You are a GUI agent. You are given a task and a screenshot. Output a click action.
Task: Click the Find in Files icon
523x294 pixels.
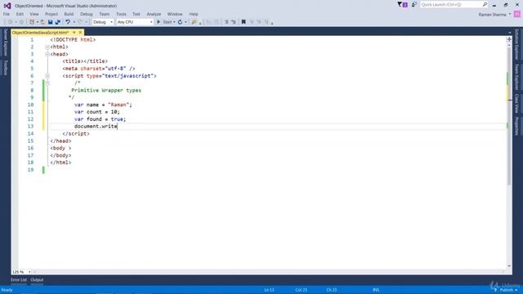tap(194, 22)
